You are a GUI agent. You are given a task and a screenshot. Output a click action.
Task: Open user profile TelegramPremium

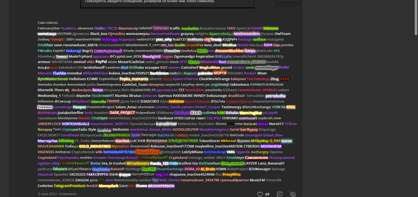pos(69,186)
